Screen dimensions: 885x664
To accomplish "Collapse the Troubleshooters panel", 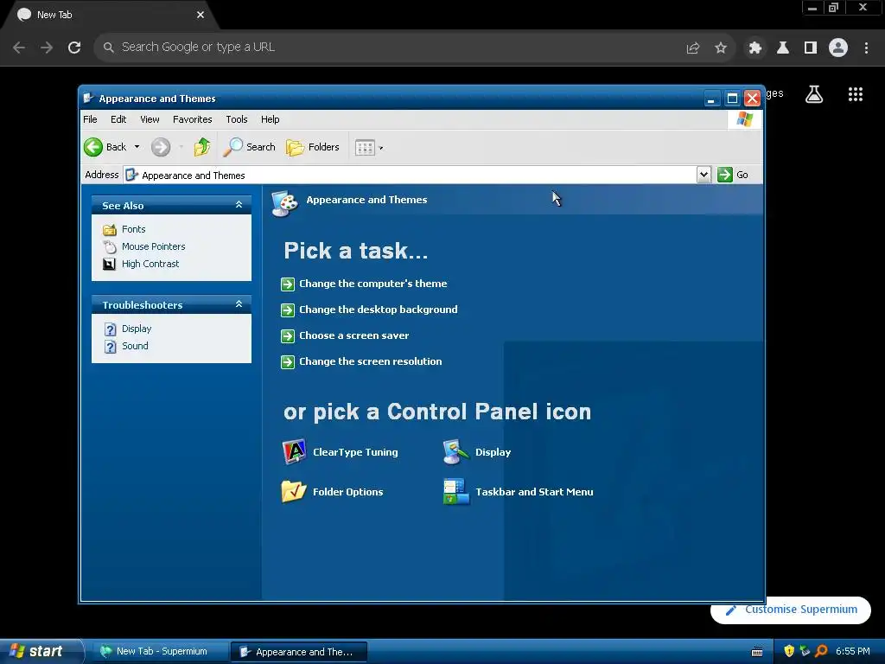I will coord(239,304).
